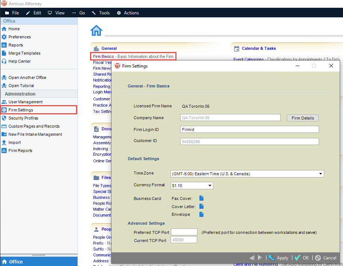Open the Envelope document icon

click(x=202, y=214)
